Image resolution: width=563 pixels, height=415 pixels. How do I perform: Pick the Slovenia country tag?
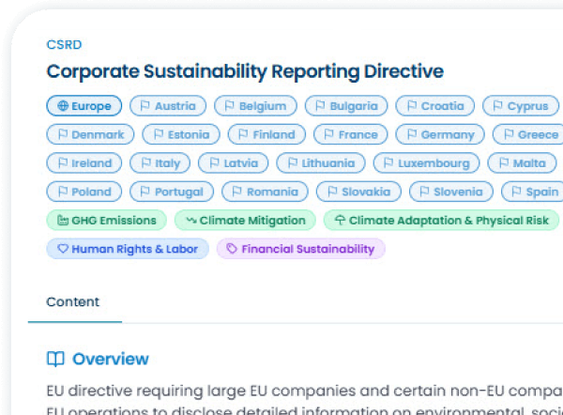click(451, 192)
